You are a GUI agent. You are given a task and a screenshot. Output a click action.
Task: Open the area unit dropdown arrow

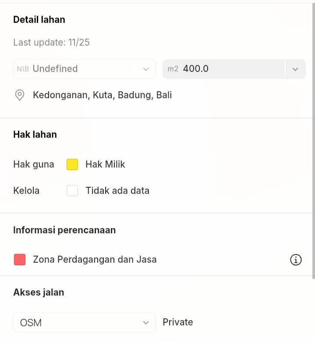pyautogui.click(x=295, y=69)
